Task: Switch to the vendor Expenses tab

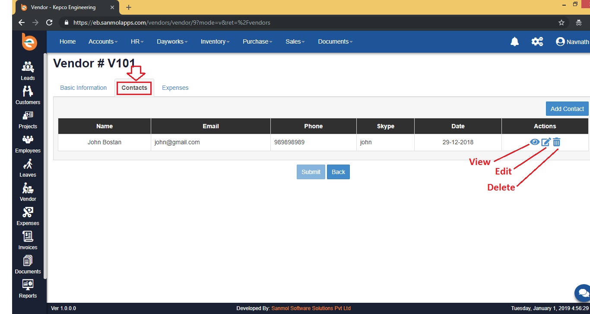Action: coord(175,88)
